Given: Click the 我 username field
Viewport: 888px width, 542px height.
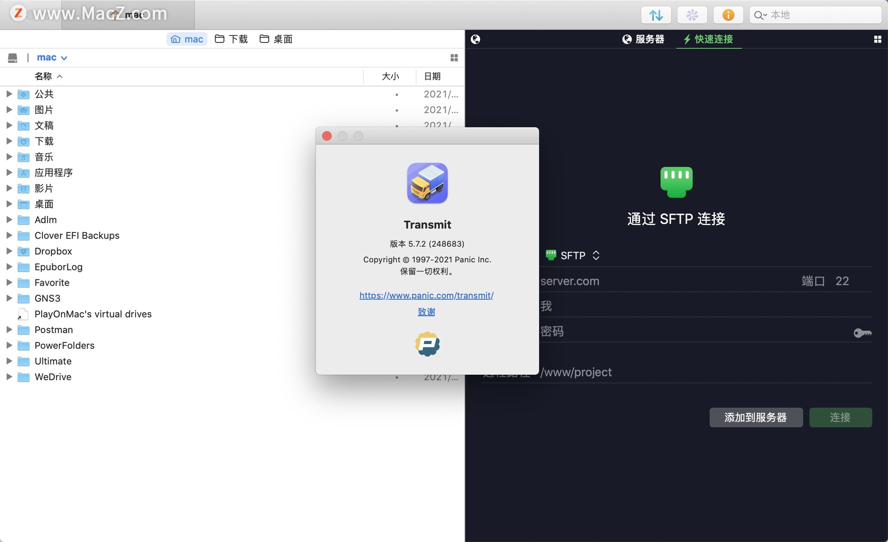Looking at the screenshot, I should pos(706,306).
